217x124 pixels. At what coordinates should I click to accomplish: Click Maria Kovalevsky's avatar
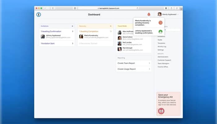(x=81, y=37)
